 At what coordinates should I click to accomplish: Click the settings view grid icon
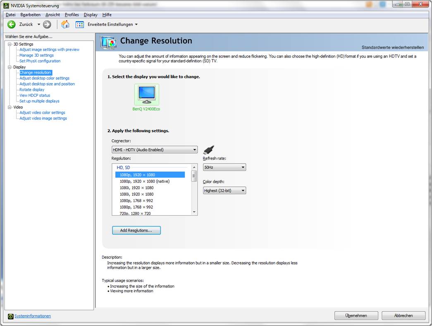click(80, 24)
